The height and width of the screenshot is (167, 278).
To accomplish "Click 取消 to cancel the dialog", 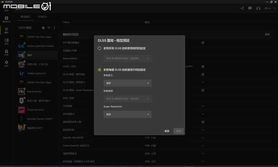I will click(x=167, y=131).
